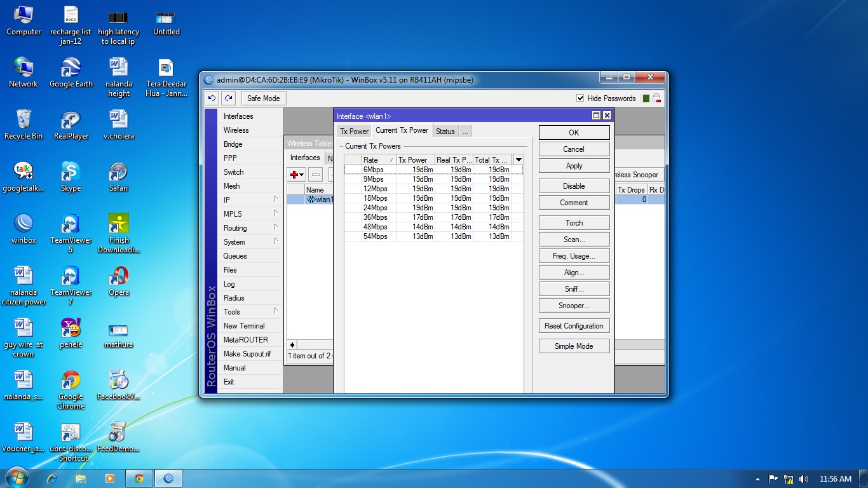Screen dimensions: 868x488
Task: Toggle the Hide Passwords checkbox
Action: (580, 98)
